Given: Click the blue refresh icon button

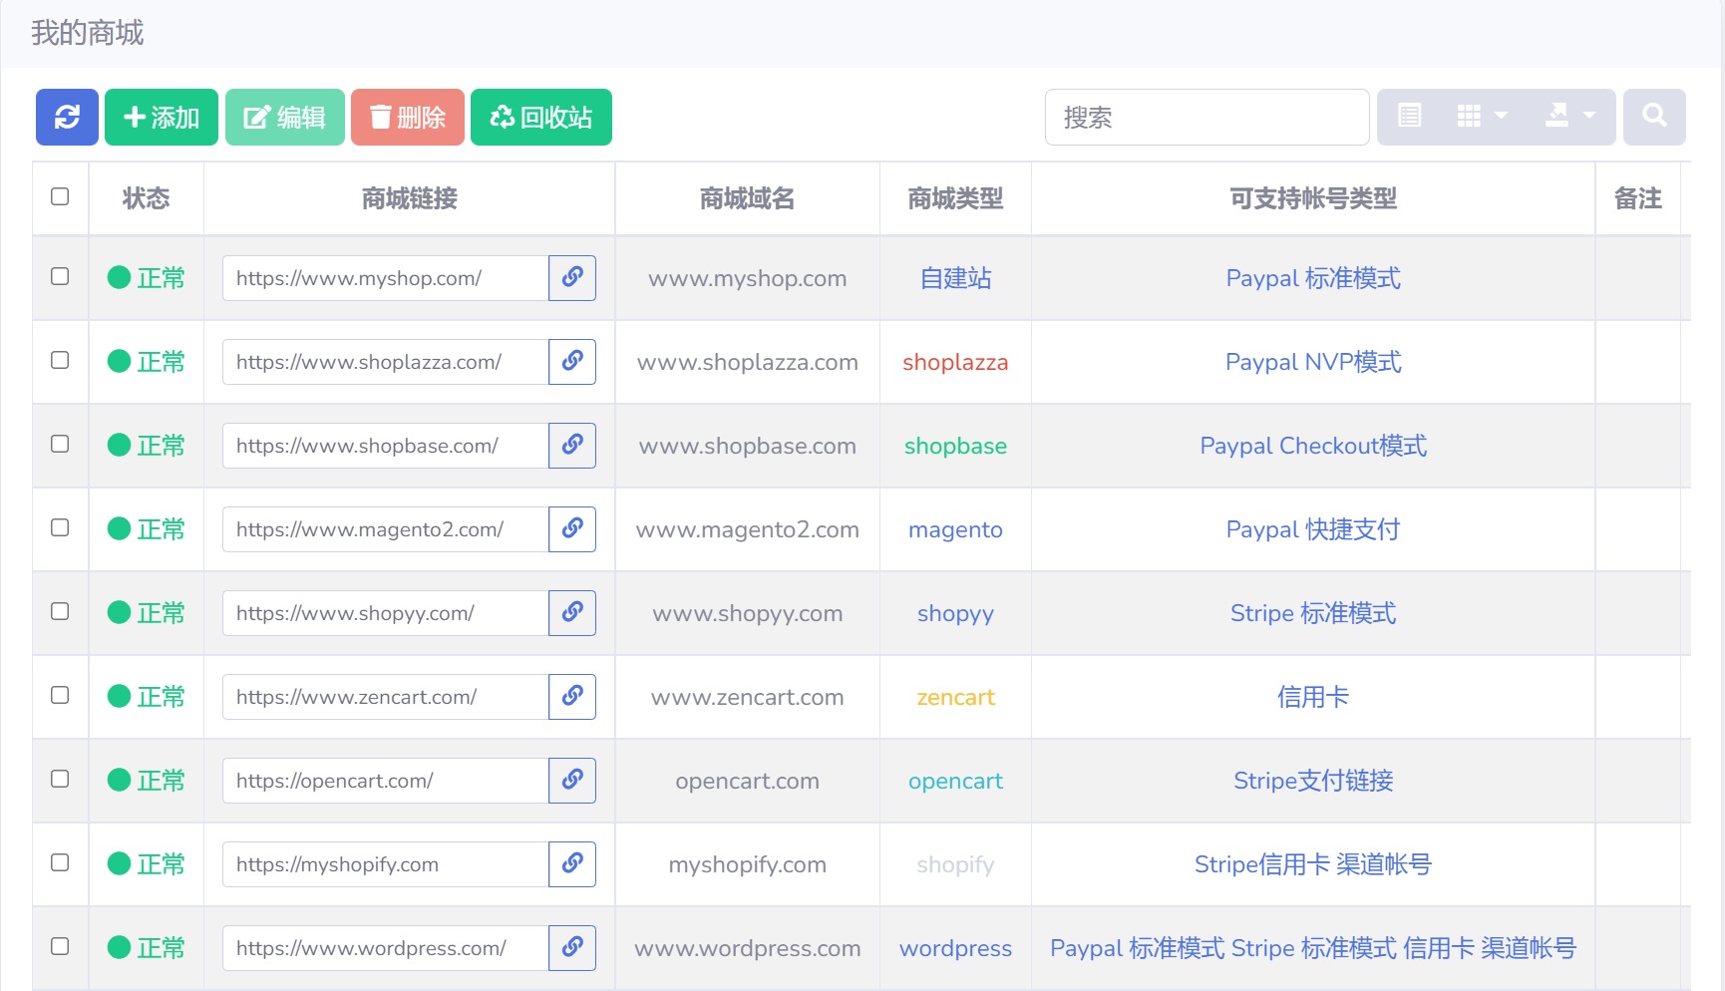Looking at the screenshot, I should click(x=67, y=118).
